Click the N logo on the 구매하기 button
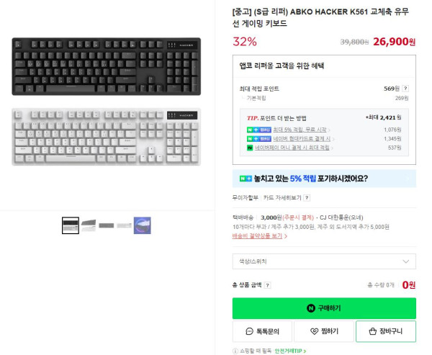This screenshot has width=432, height=355. click(311, 308)
